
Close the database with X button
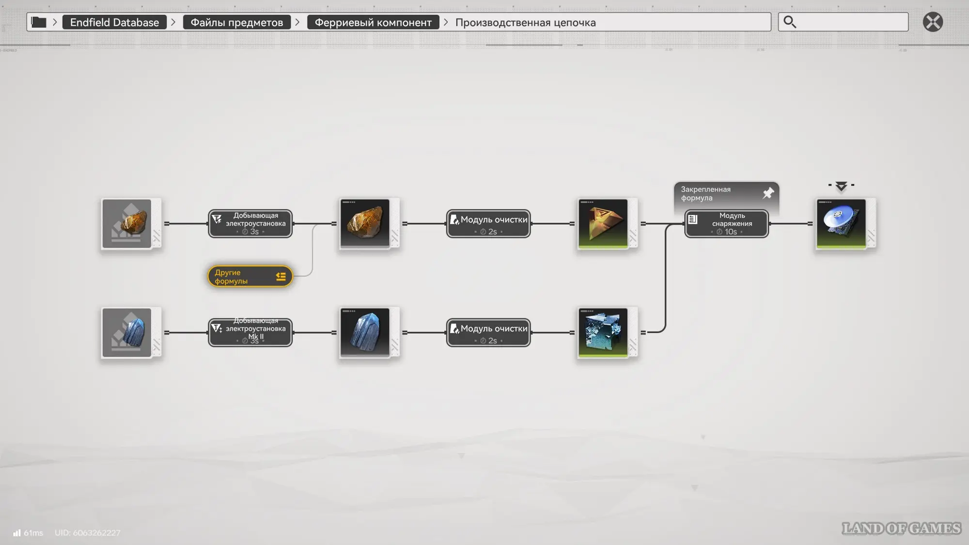933,22
